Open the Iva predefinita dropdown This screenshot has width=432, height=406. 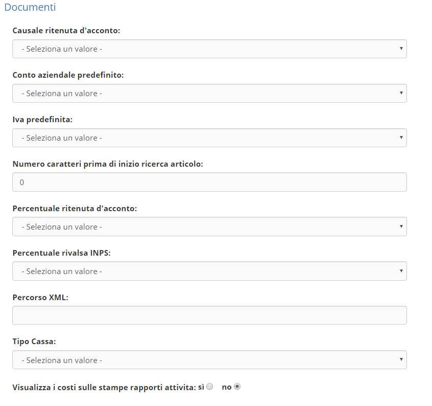pos(209,138)
